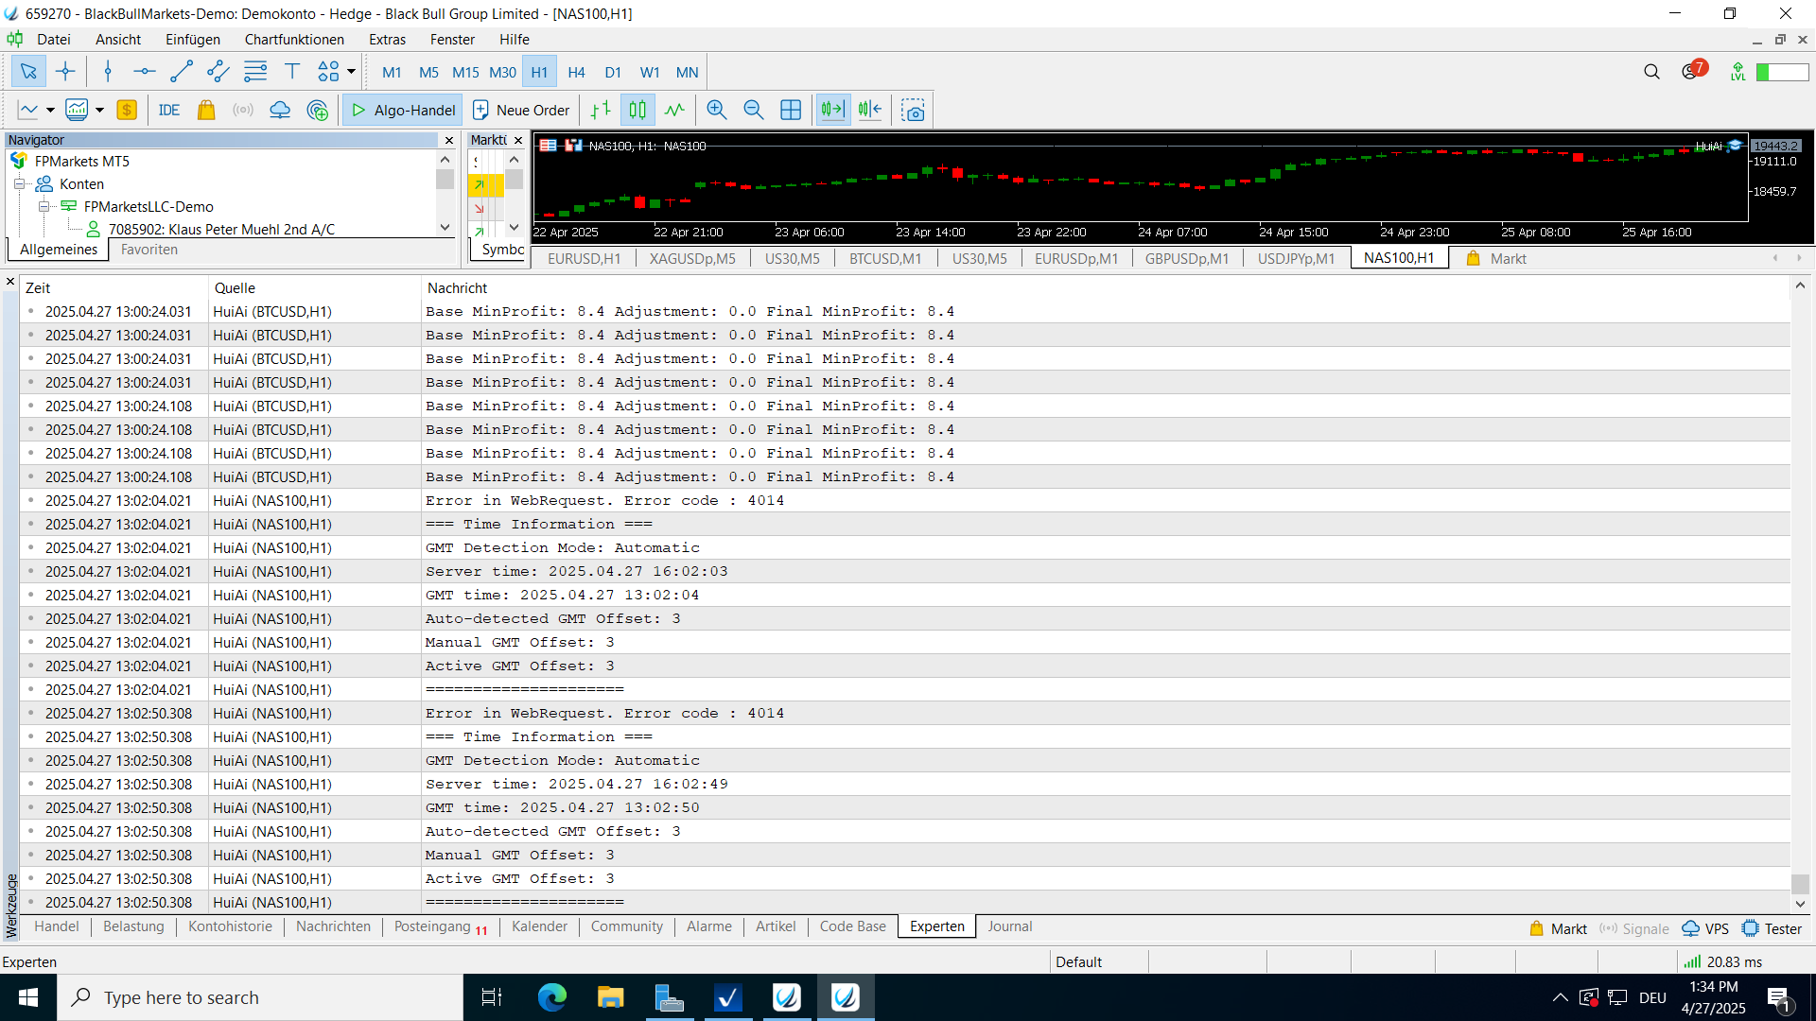This screenshot has height=1021, width=1816.
Task: Select the text label tool
Action: (x=292, y=72)
